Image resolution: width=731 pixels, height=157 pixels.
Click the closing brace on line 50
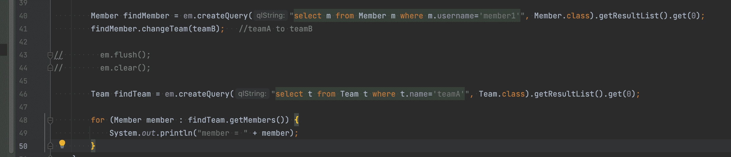[x=93, y=146]
